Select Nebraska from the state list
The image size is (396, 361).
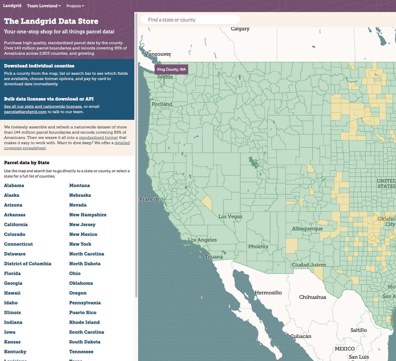pyautogui.click(x=80, y=195)
